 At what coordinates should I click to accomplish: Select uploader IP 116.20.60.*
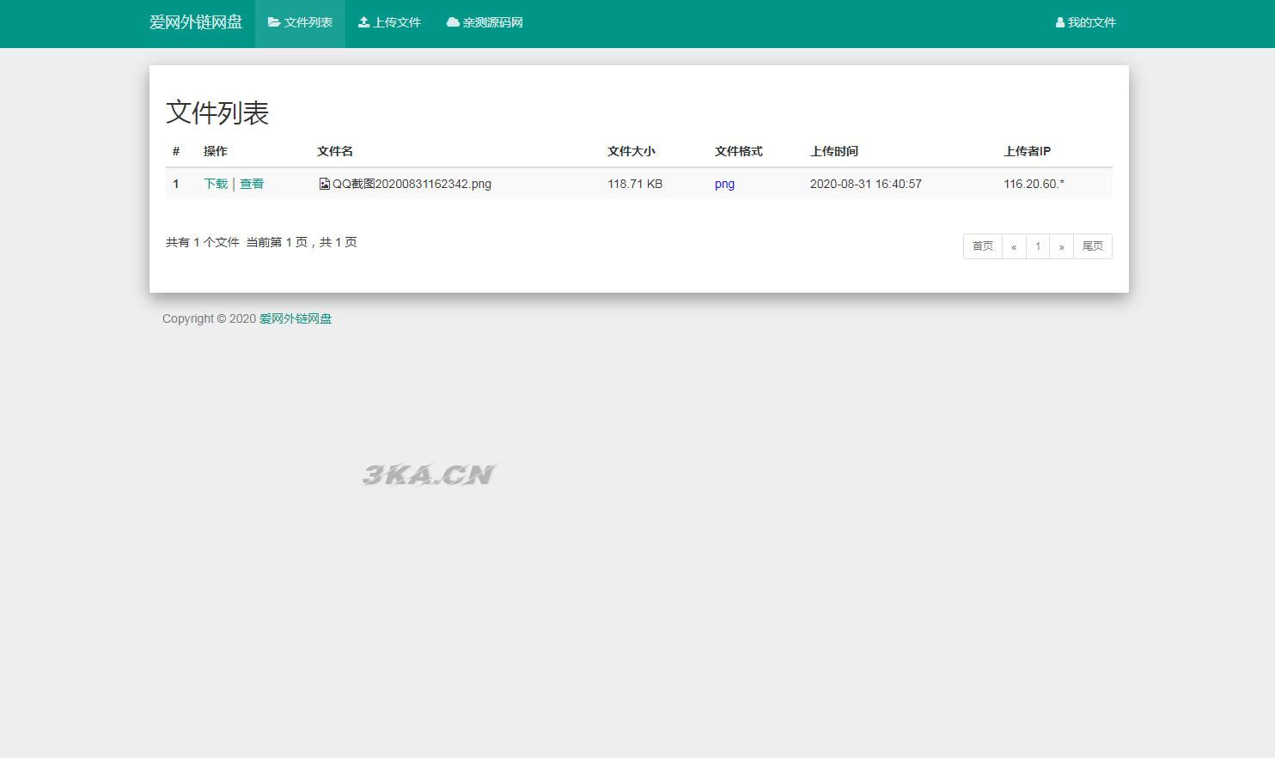tap(1034, 184)
